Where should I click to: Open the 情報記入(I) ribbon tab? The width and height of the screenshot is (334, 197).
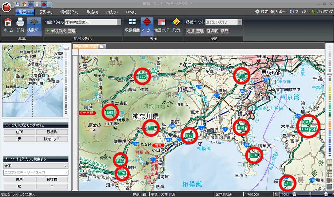69,12
